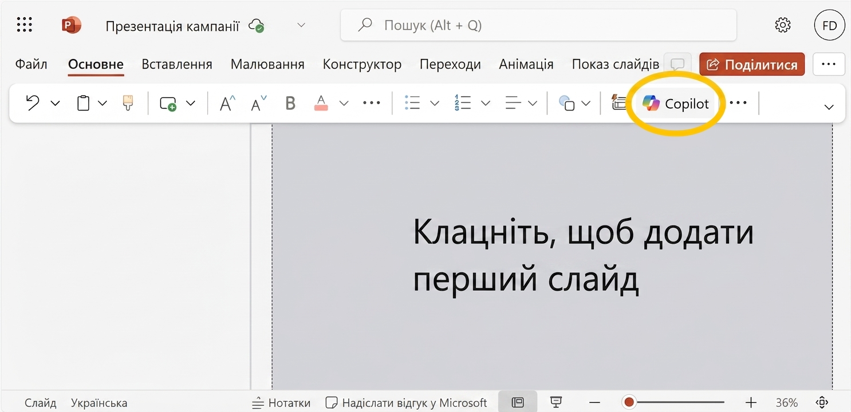This screenshot has height=412, width=851.
Task: Add a new slide
Action: 168,104
